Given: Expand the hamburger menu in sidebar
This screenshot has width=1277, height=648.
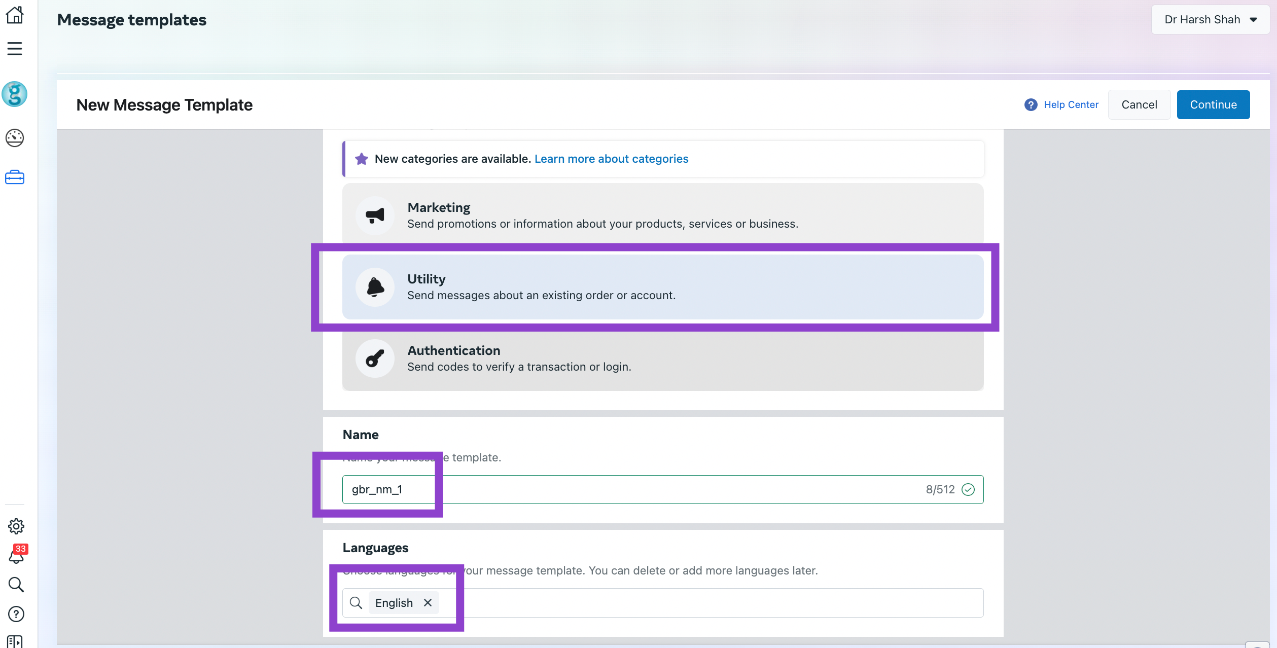Looking at the screenshot, I should 15,49.
